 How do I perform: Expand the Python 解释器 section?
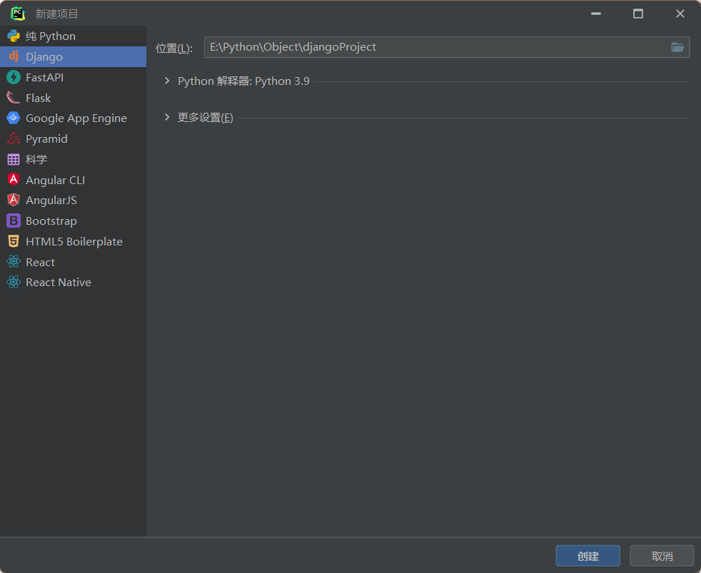167,81
